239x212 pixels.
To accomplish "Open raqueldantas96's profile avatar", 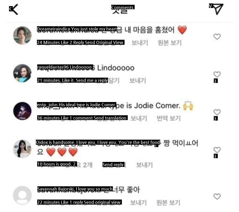I will pyautogui.click(x=22, y=73).
